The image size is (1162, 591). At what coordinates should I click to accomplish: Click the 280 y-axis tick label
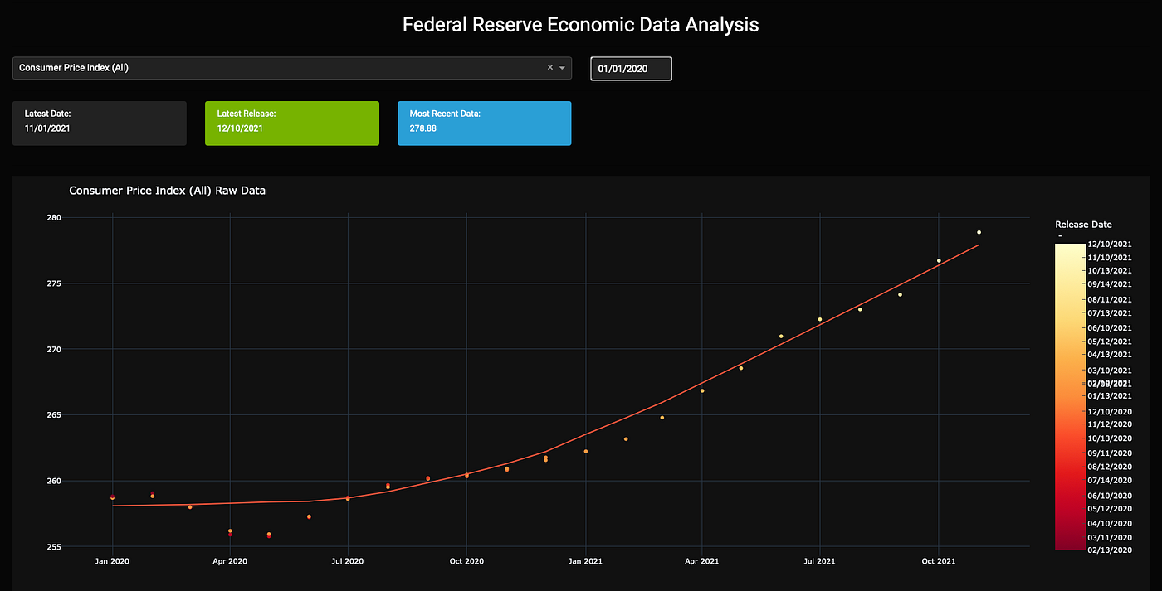tap(54, 217)
